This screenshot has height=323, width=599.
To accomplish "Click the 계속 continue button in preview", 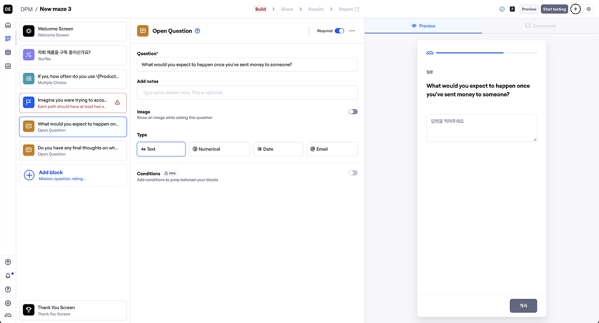I will tap(523, 306).
